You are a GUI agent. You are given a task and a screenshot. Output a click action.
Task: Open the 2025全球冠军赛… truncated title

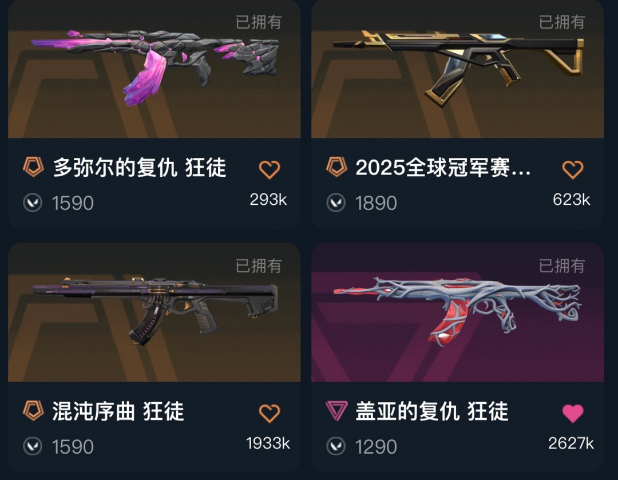(443, 168)
